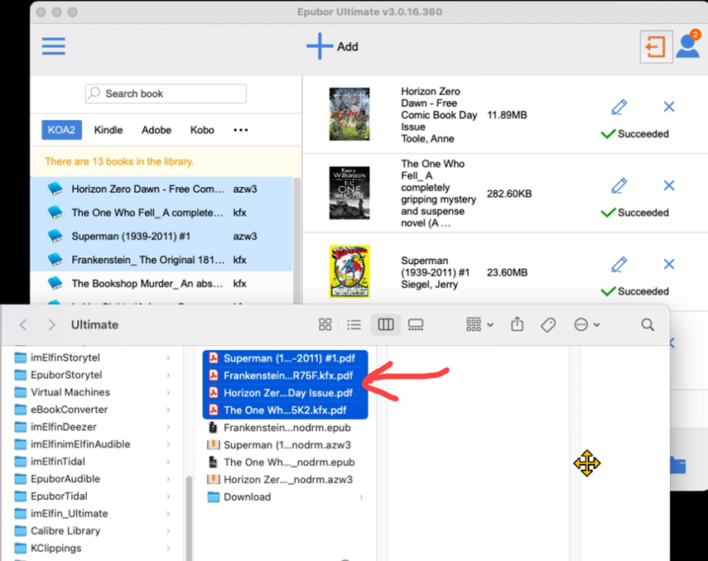Select EpuborStorytel folder

[93, 375]
